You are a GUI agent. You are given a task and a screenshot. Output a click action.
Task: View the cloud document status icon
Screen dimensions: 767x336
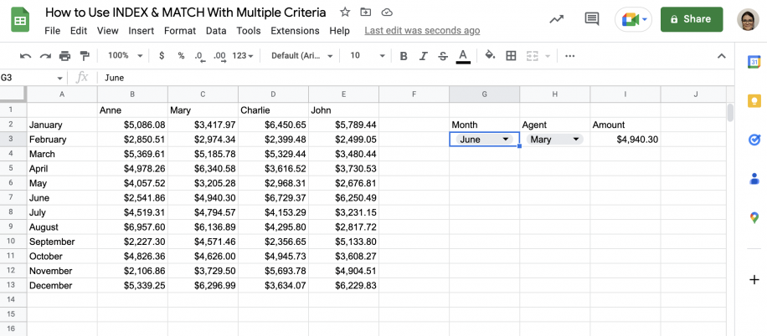coord(387,13)
